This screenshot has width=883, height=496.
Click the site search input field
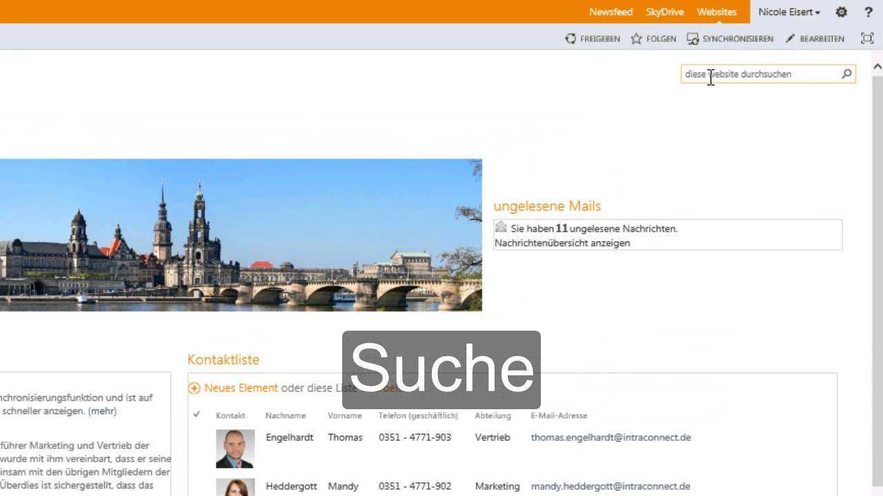point(759,74)
